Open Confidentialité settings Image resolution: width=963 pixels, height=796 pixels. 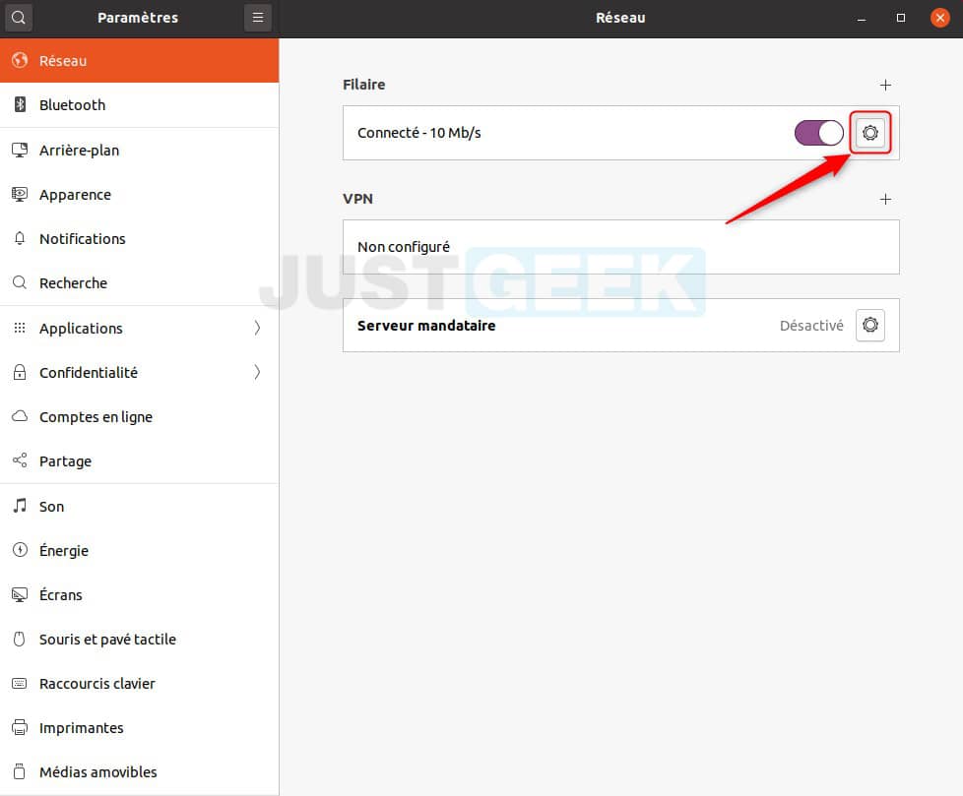pos(140,372)
